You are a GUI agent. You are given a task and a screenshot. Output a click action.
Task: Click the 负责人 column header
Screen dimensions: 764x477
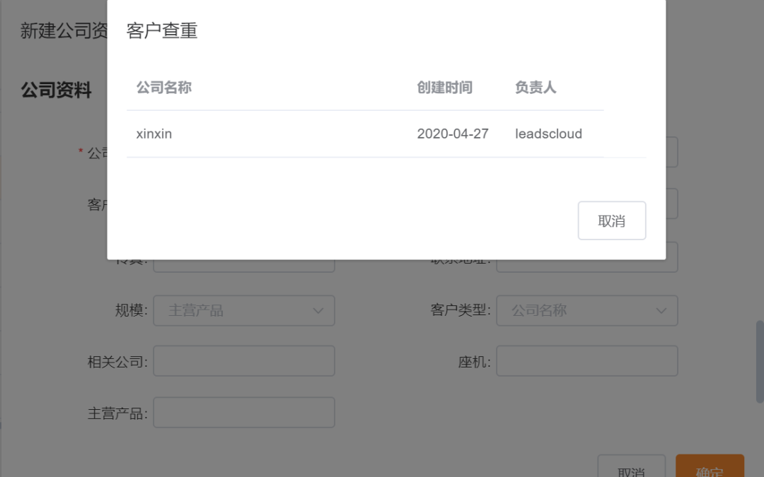536,88
